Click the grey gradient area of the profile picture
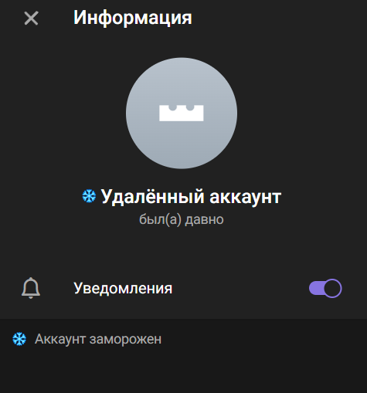 (x=182, y=147)
